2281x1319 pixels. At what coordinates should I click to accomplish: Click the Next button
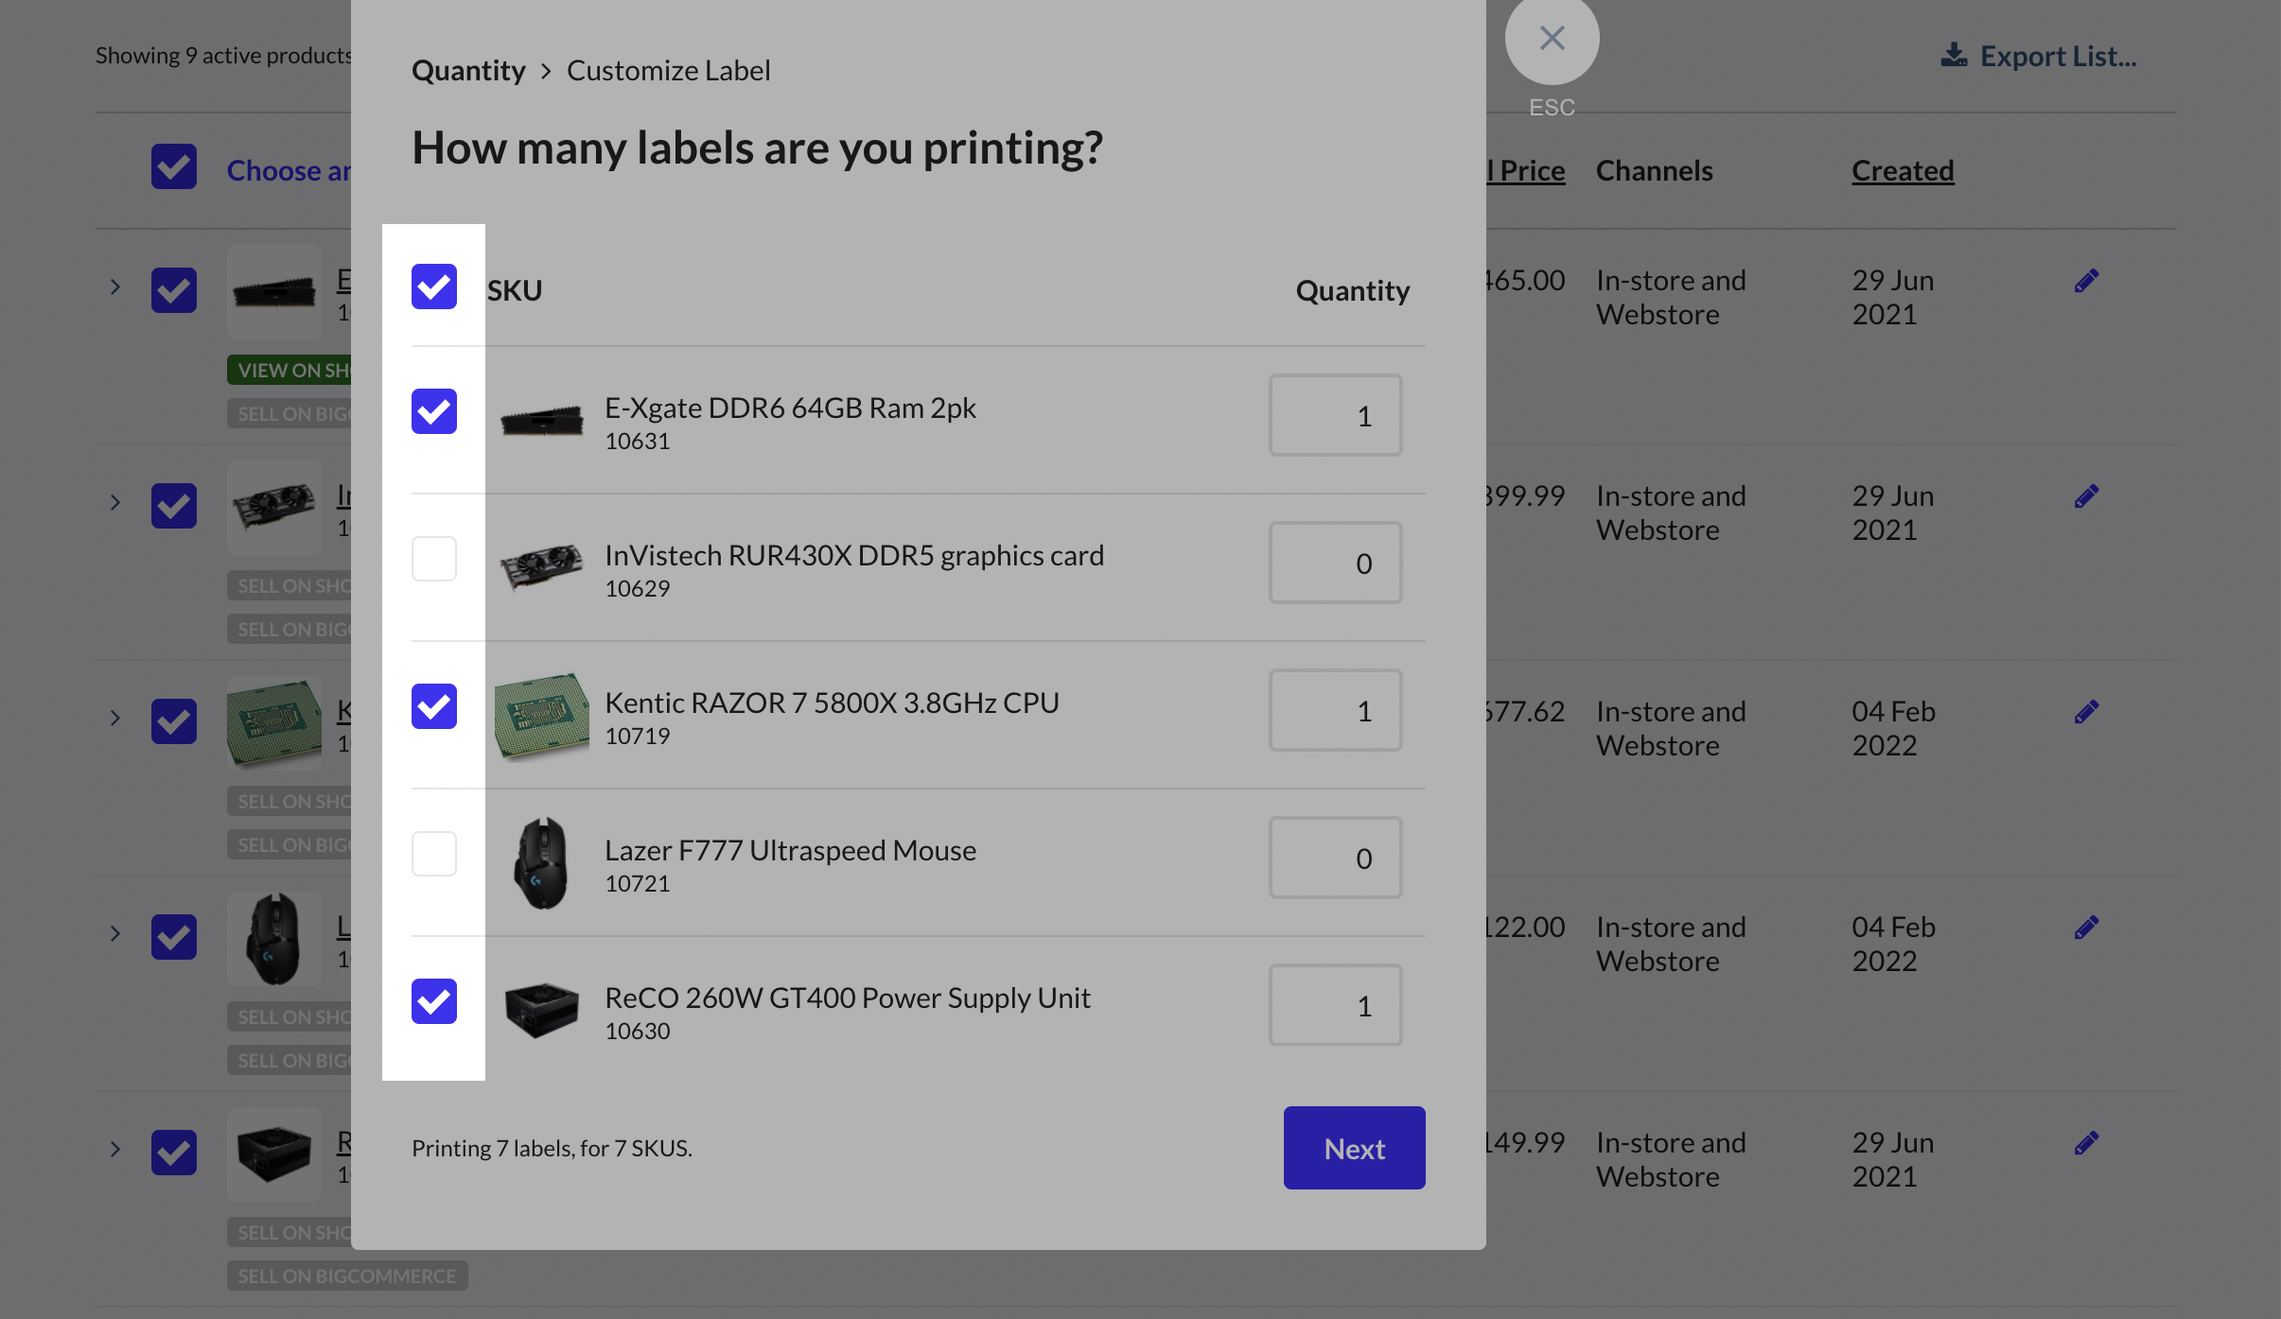(1354, 1148)
